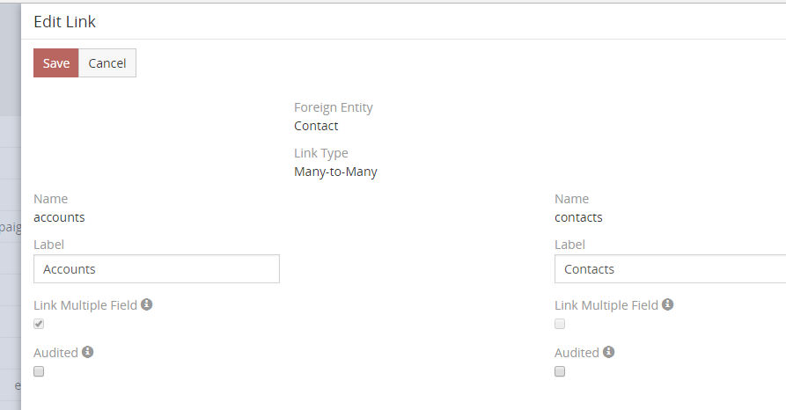
Task: Click the Foreign Entity field label
Action: [334, 107]
